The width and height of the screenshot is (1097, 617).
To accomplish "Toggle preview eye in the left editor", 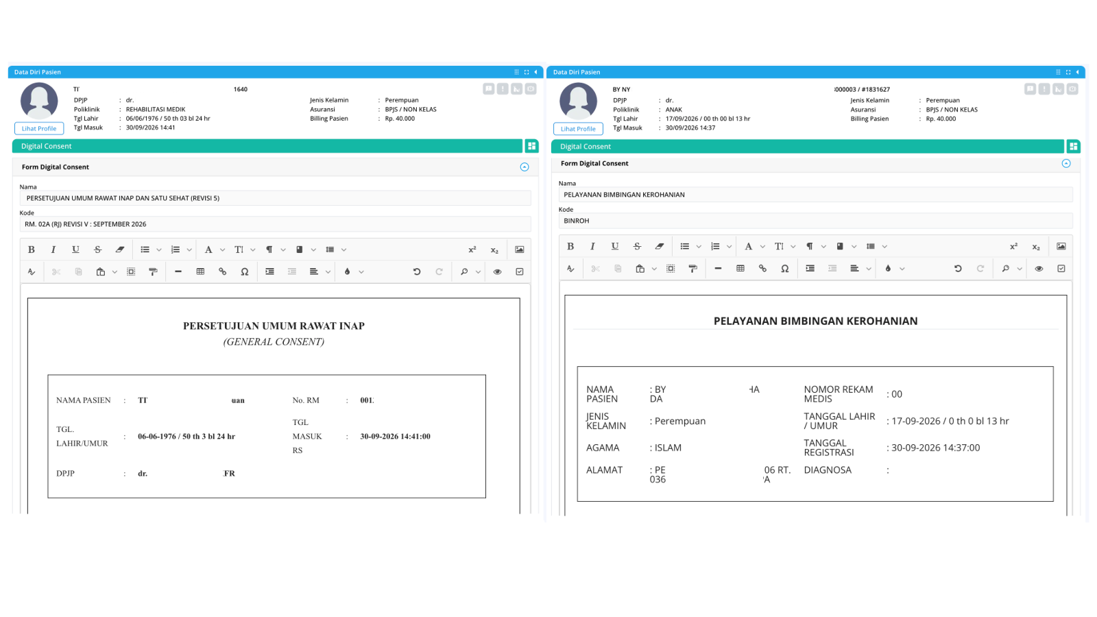I will (x=498, y=271).
